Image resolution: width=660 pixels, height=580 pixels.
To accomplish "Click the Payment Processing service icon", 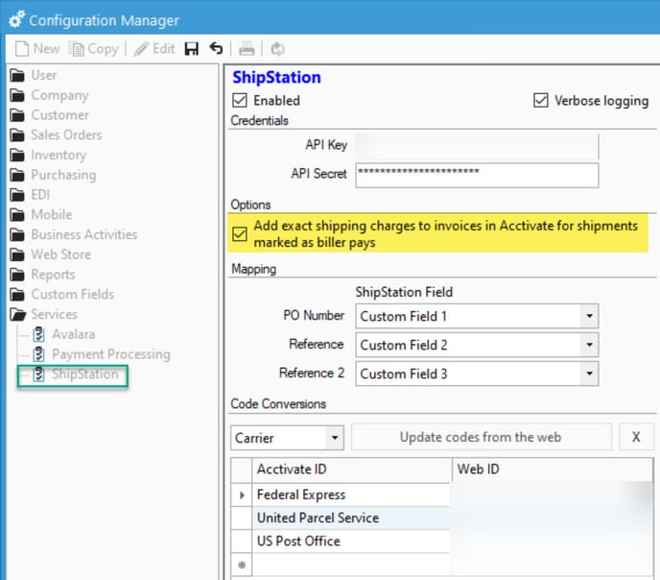I will point(38,353).
